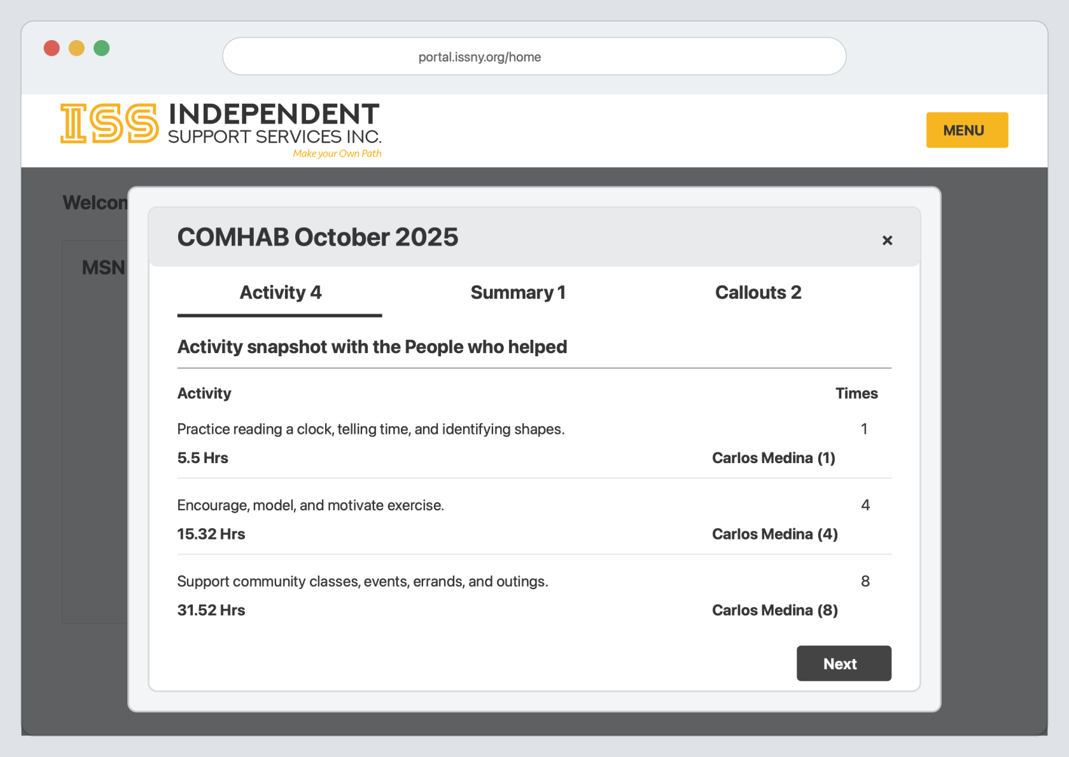Click the Next button
The height and width of the screenshot is (757, 1069).
point(844,663)
